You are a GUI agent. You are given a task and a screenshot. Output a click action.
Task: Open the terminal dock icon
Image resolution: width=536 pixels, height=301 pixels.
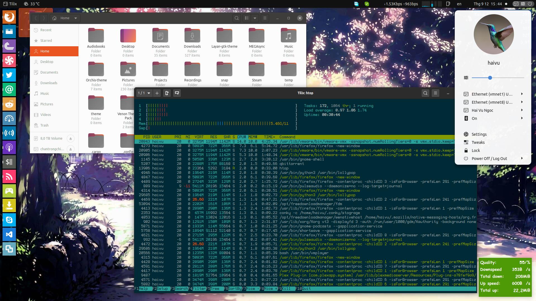coord(9,162)
